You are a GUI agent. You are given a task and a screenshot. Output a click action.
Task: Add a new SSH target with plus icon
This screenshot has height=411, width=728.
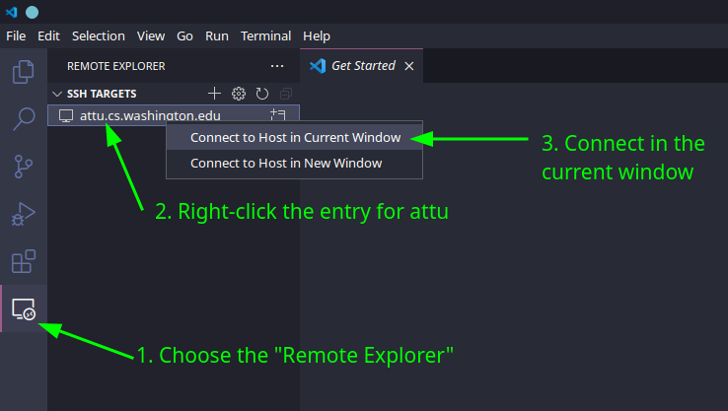215,94
